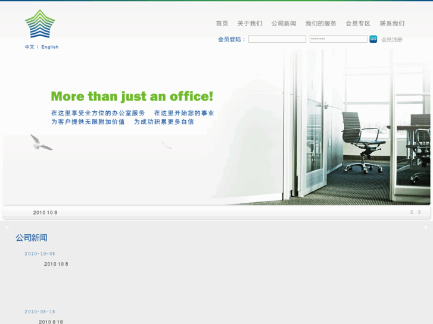Click the office banner image
433x324 pixels.
pos(217,127)
